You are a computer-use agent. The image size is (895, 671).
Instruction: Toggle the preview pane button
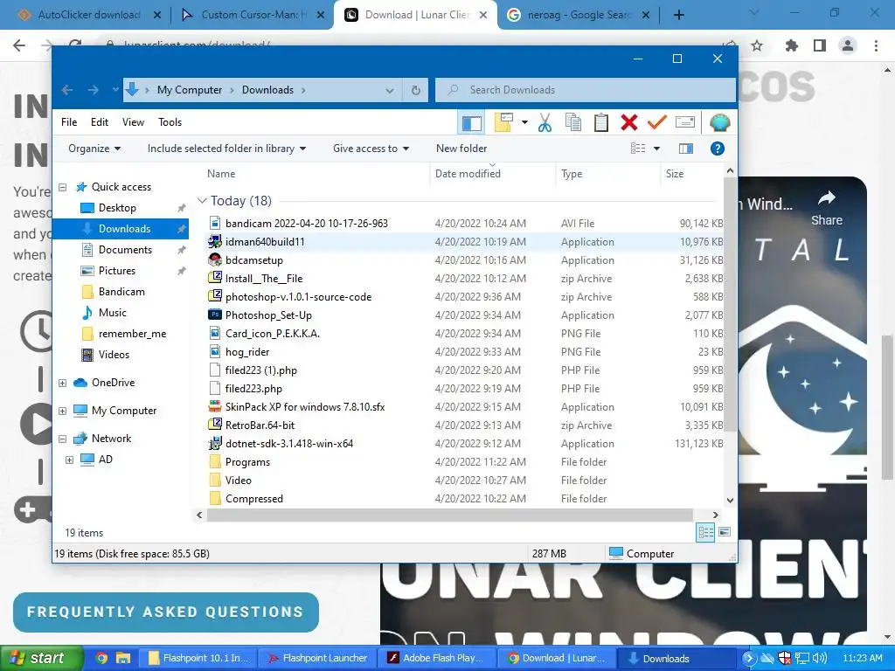pyautogui.click(x=686, y=149)
